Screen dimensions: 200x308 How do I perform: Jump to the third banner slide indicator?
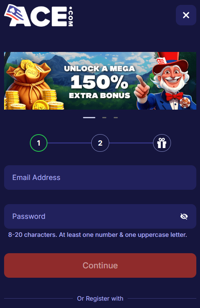pyautogui.click(x=116, y=117)
